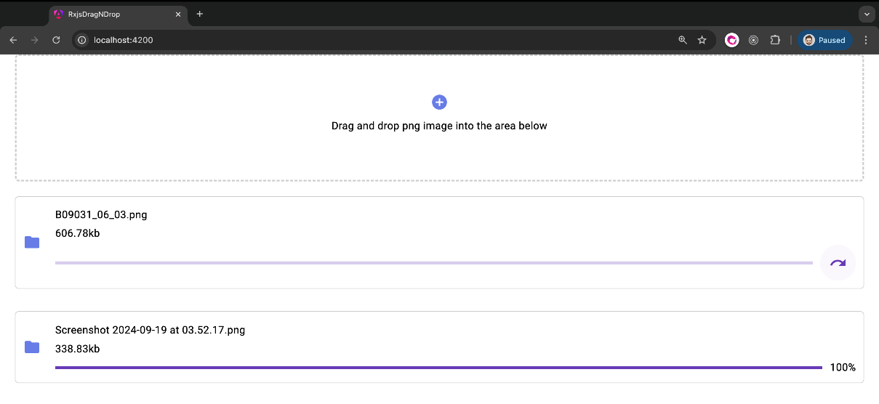This screenshot has width=879, height=404.
Task: Click the site information icon in address bar
Action: coord(82,40)
